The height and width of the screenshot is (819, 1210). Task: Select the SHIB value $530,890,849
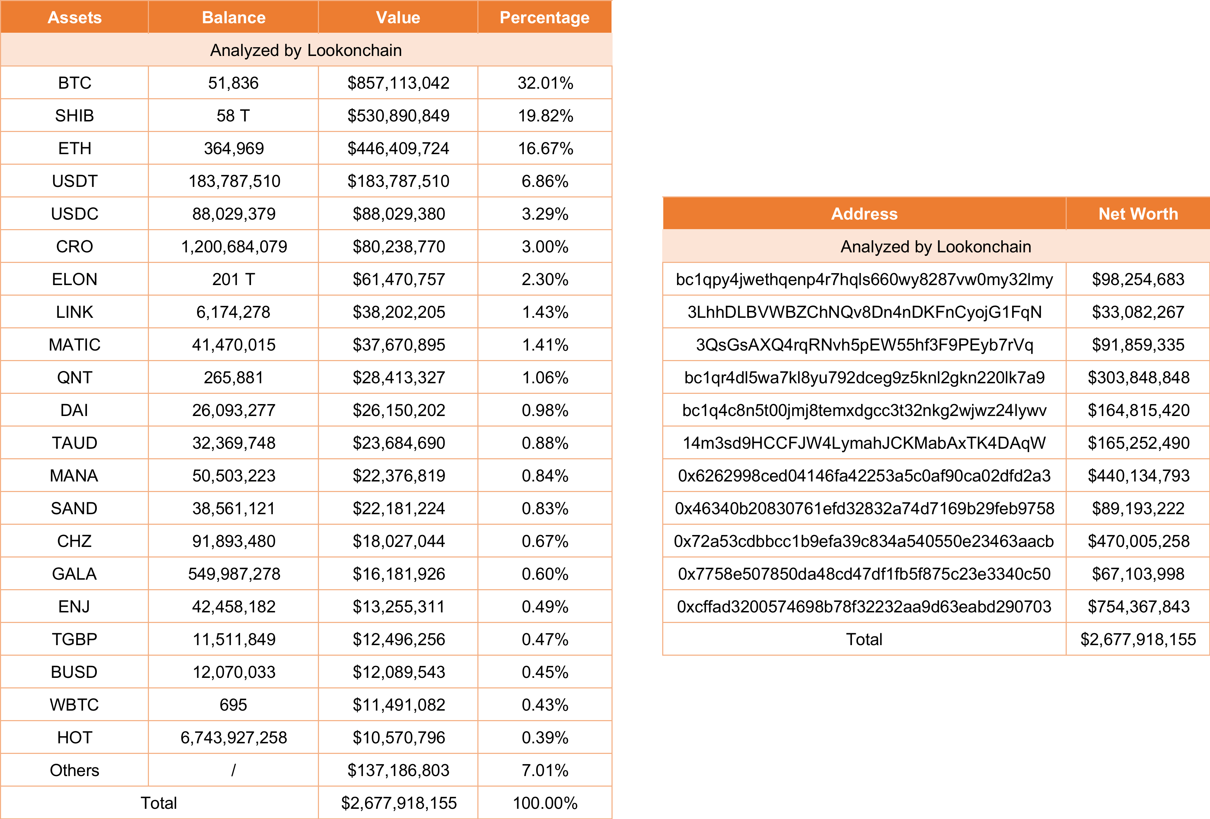(x=398, y=115)
